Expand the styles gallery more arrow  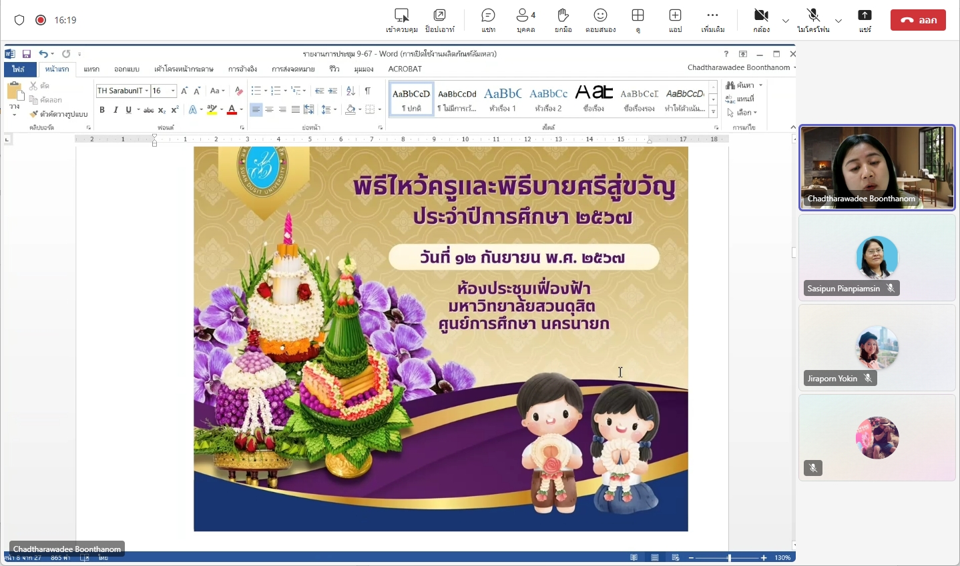click(x=713, y=112)
